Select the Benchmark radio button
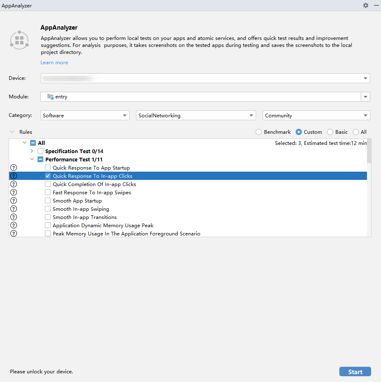 point(259,132)
